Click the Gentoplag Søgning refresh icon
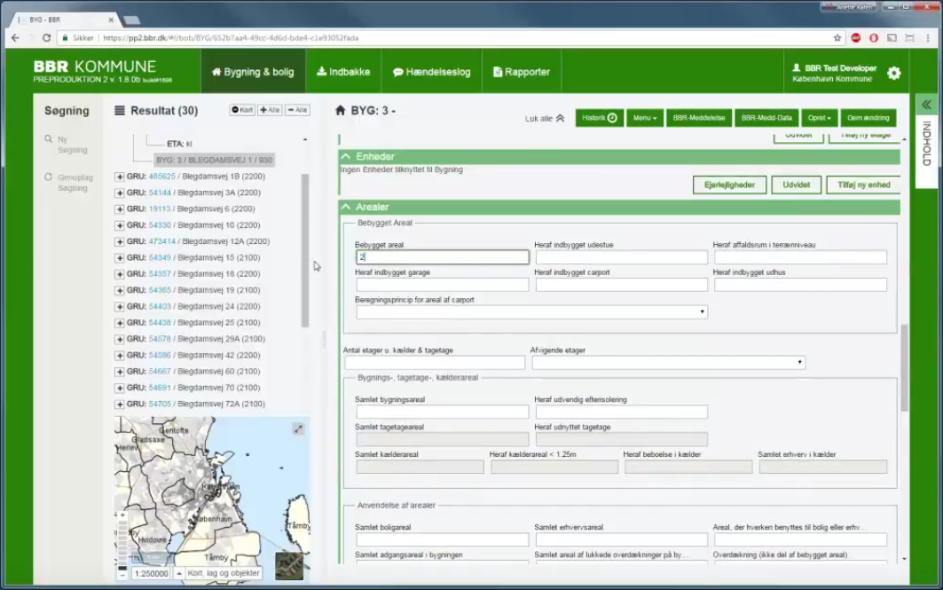Viewport: 943px width, 590px height. 48,177
